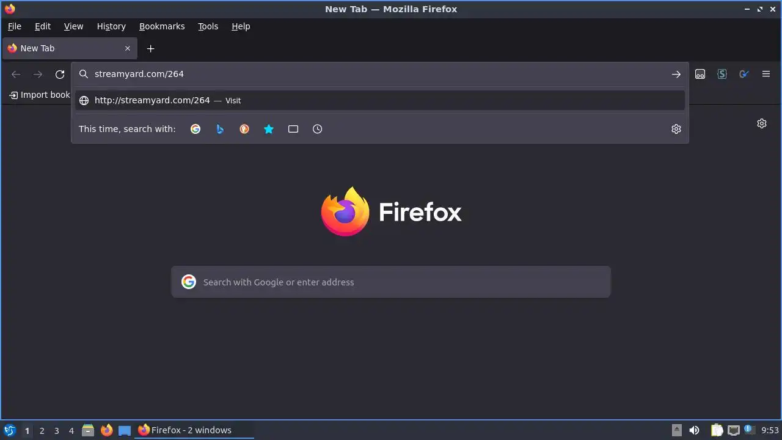782x440 pixels.
Task: Open the Help menu
Action: pos(241,26)
